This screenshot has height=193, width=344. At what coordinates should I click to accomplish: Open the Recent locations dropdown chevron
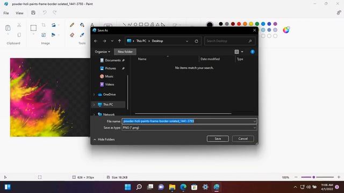(112, 41)
